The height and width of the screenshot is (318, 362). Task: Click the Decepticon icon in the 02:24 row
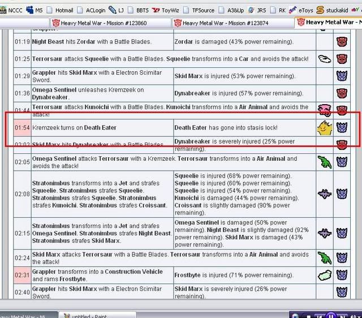pos(342,257)
